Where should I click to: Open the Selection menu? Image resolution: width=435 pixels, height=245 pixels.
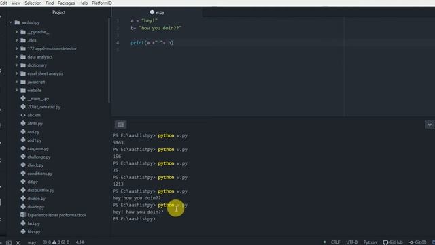pos(33,3)
